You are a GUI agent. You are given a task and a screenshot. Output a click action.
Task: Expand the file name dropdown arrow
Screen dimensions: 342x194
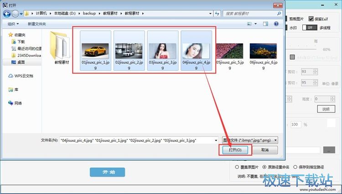(x=216, y=140)
